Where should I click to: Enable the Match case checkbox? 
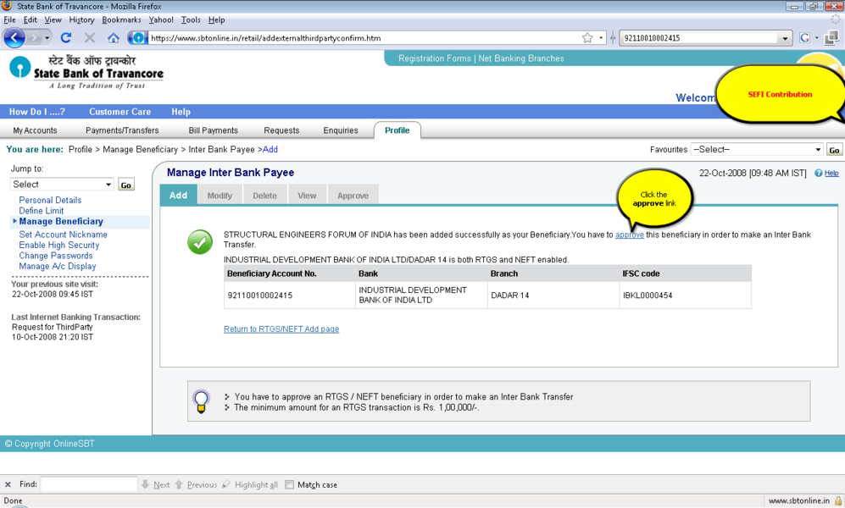(x=290, y=485)
